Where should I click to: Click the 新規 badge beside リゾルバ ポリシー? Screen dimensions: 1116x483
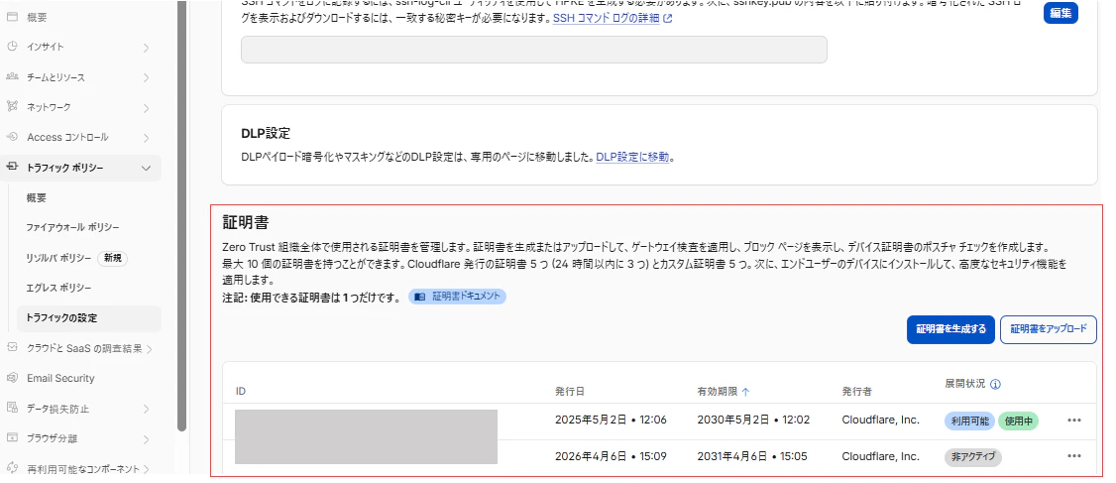tap(112, 258)
